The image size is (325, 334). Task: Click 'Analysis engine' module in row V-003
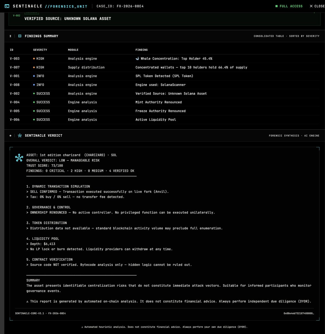82,59
